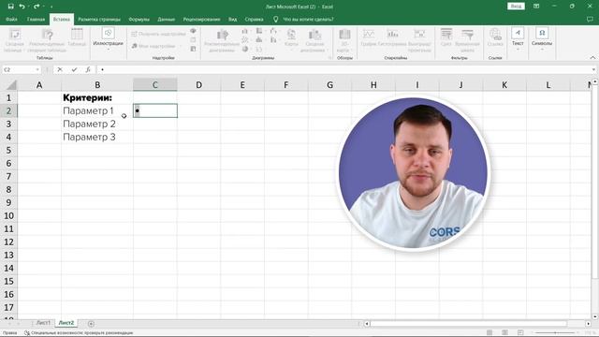Image resolution: width=599 pixels, height=337 pixels.
Task: Switch to the Рецензирование tab
Action: (x=201, y=19)
